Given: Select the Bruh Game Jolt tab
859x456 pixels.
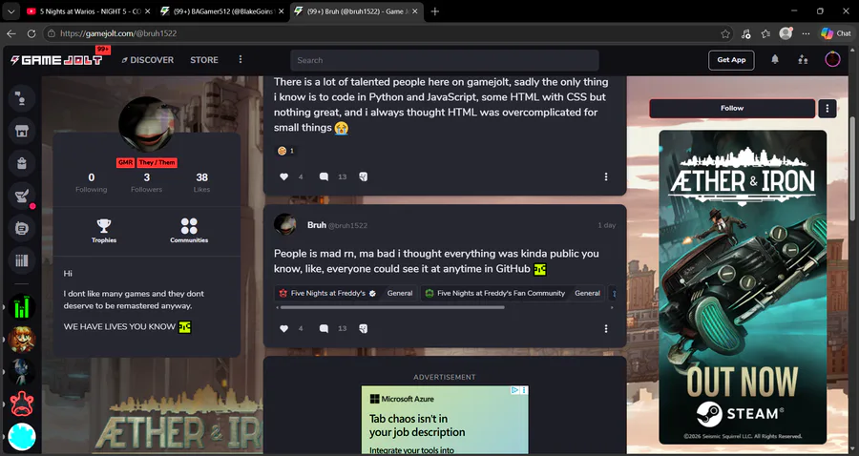Looking at the screenshot, I should (357, 10).
